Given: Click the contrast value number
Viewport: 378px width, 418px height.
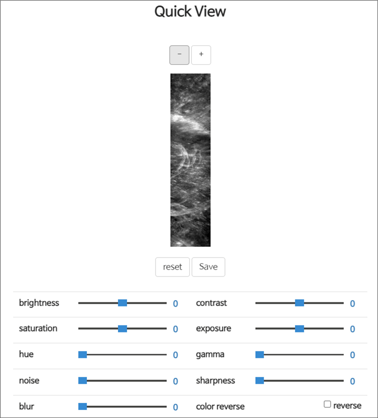Looking at the screenshot, I should pyautogui.click(x=353, y=304).
